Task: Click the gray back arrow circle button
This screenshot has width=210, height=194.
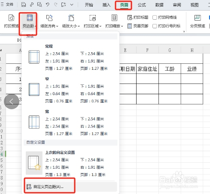Action: (x=12, y=101)
